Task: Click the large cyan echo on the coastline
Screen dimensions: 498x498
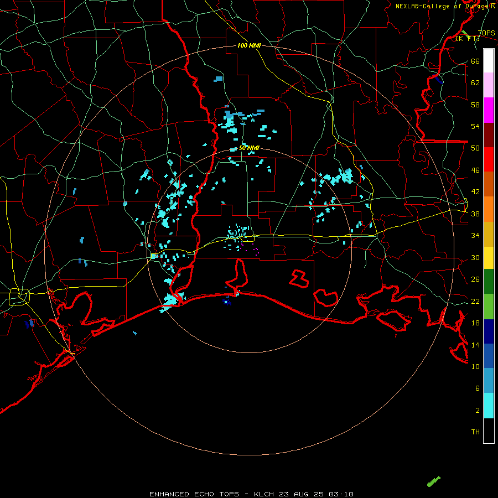Action: pyautogui.click(x=171, y=302)
